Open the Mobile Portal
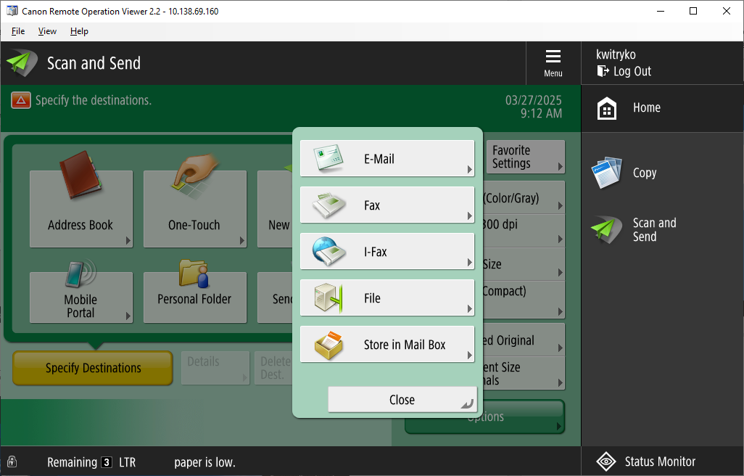The height and width of the screenshot is (476, 744). (81, 297)
